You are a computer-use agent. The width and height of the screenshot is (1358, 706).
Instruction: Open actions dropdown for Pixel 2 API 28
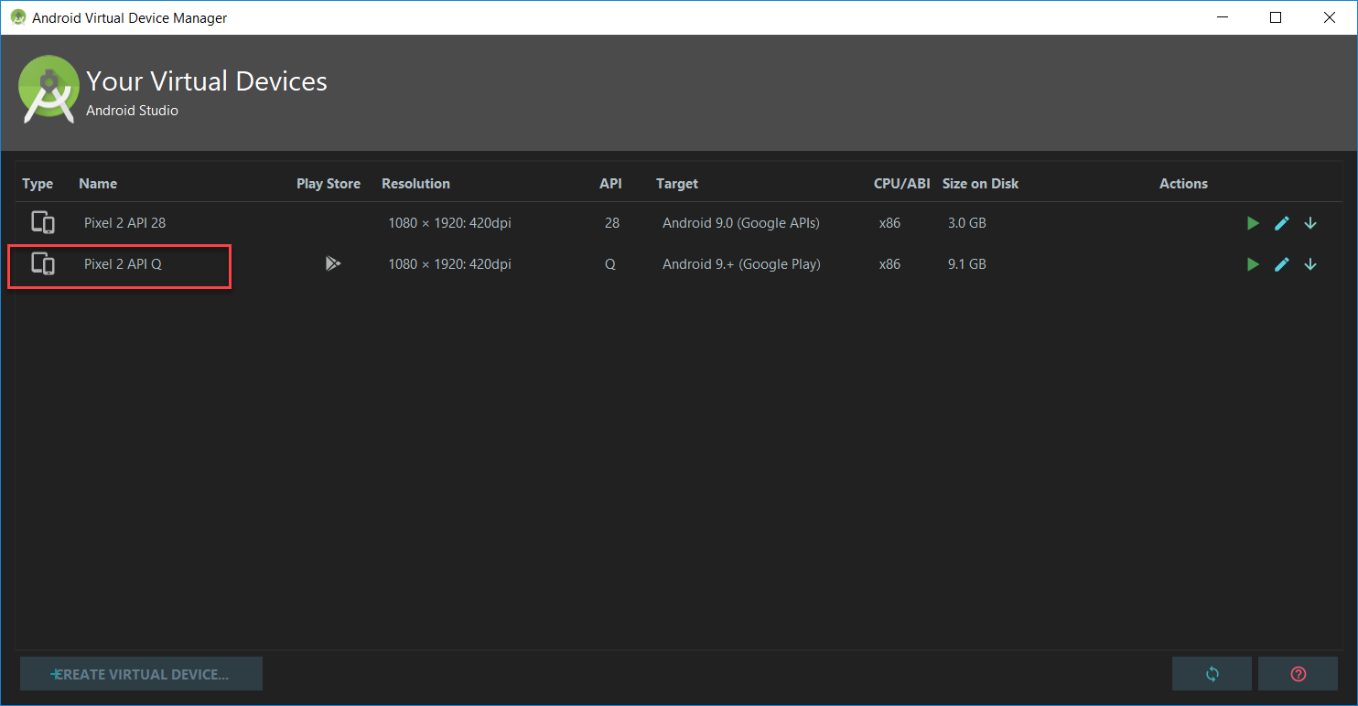pyautogui.click(x=1310, y=223)
